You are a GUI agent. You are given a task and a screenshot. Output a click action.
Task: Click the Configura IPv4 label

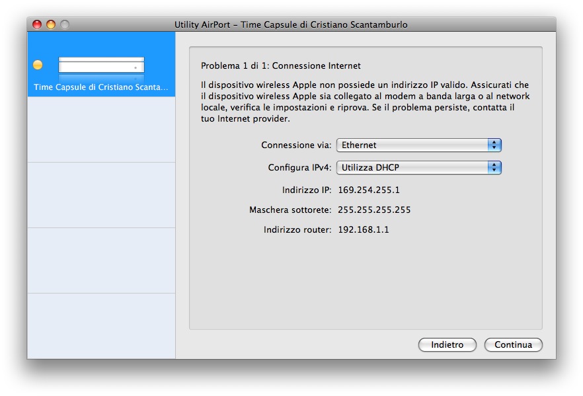point(299,168)
